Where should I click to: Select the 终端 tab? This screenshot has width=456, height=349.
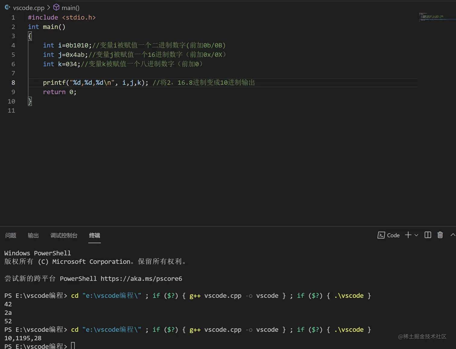94,235
